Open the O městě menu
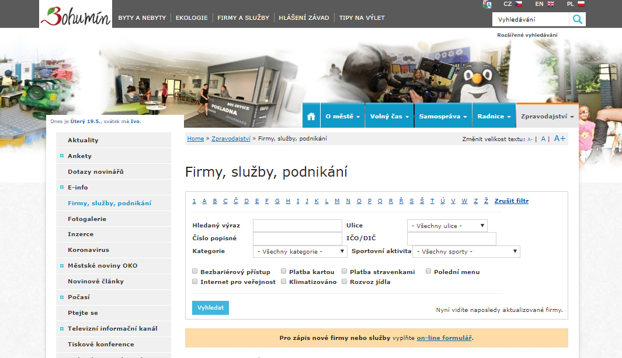Image resolution: width=622 pixels, height=358 pixels. (343, 116)
